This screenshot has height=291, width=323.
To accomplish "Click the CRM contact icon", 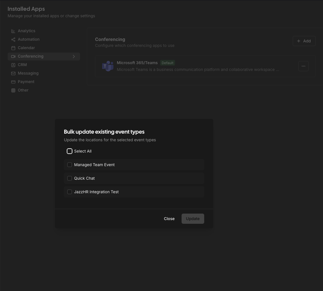I will point(13,65).
